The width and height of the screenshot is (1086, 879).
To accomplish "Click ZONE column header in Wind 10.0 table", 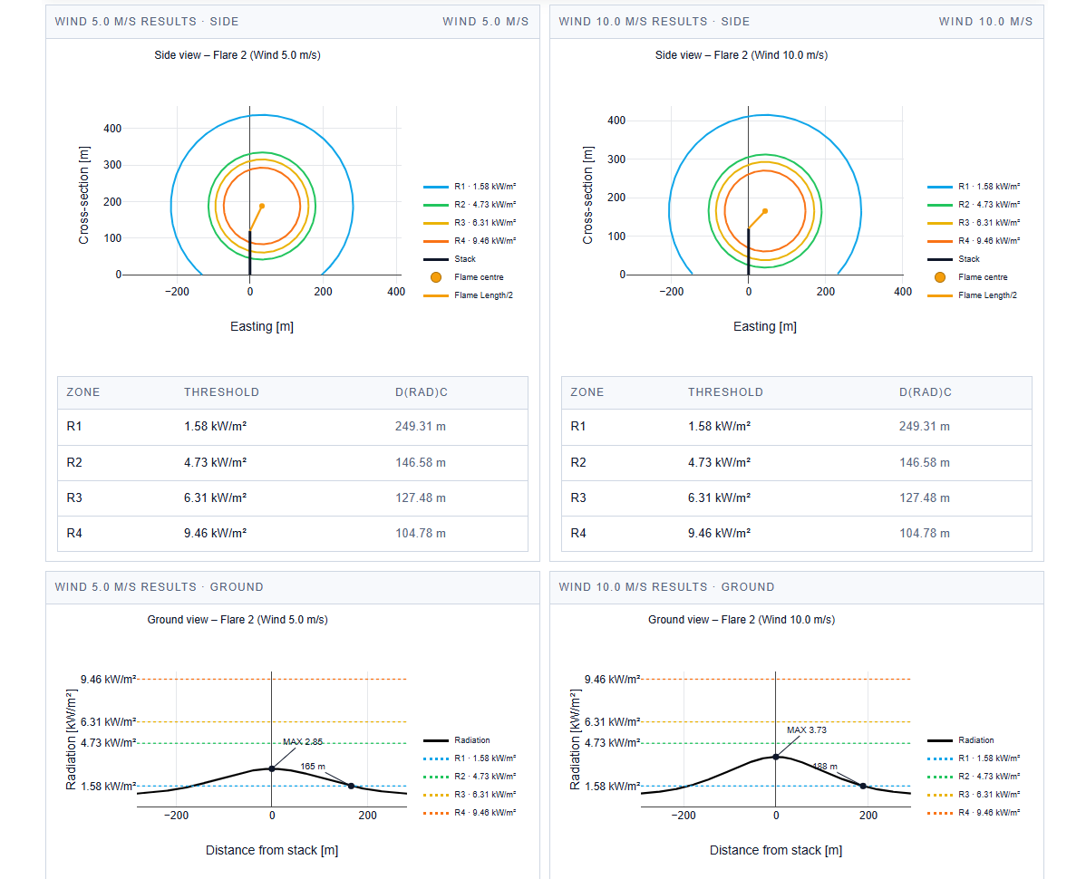I will [x=587, y=392].
